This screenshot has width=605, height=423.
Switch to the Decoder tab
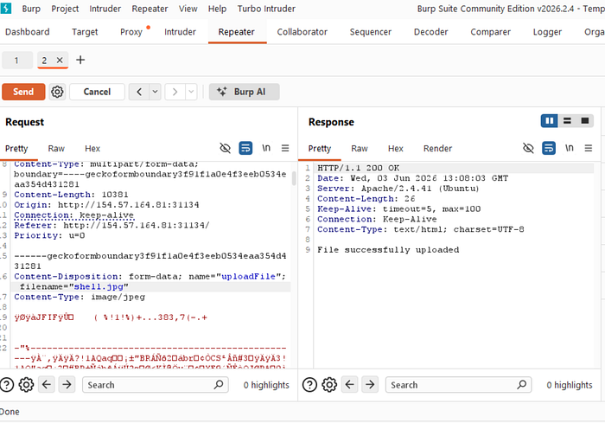point(431,32)
